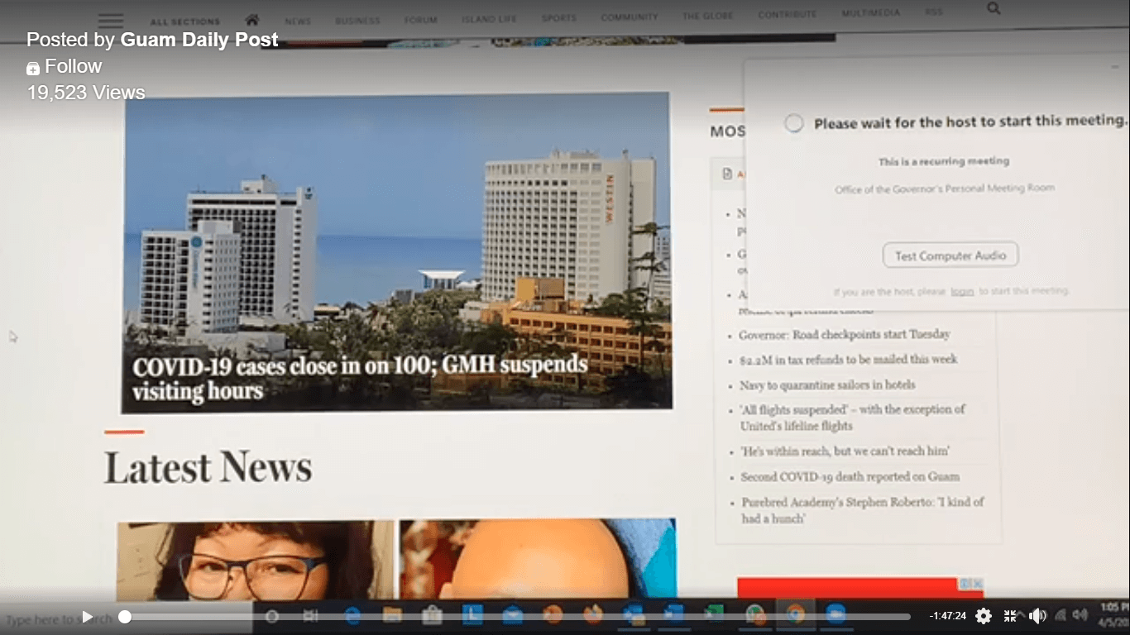Open The Globe nav section
Screen dimensions: 1130x635
[x=708, y=16]
